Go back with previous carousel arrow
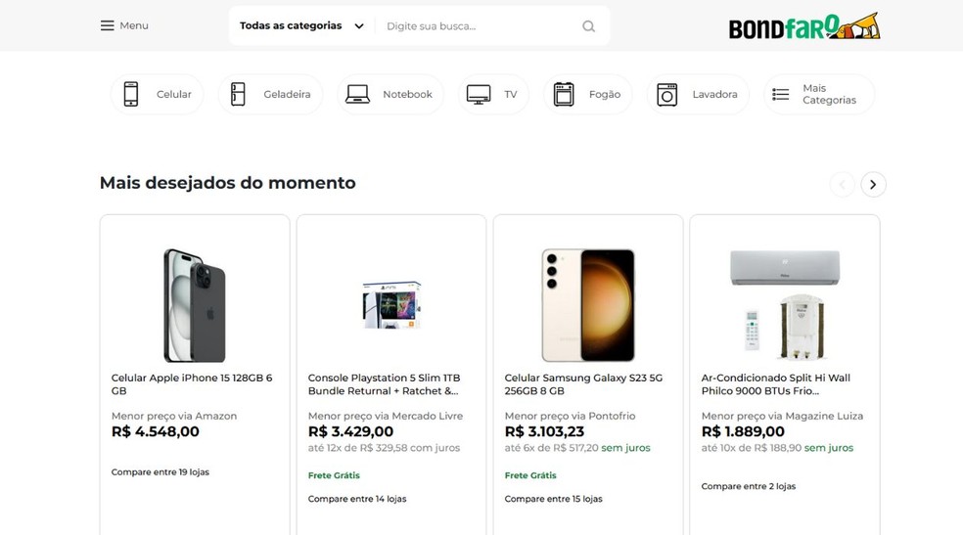963x535 pixels. (x=842, y=184)
